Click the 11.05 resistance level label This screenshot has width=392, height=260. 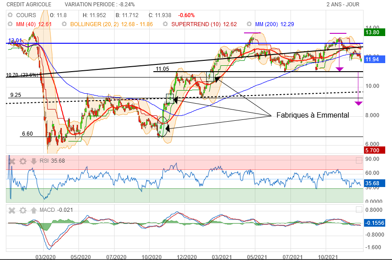(x=162, y=69)
